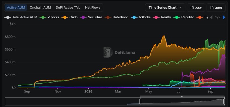230x107 pixels.
Task: Click the $400m y-axis label
Action: coord(10,62)
